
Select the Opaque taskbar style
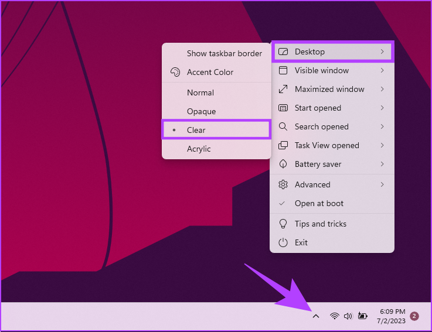pos(216,111)
